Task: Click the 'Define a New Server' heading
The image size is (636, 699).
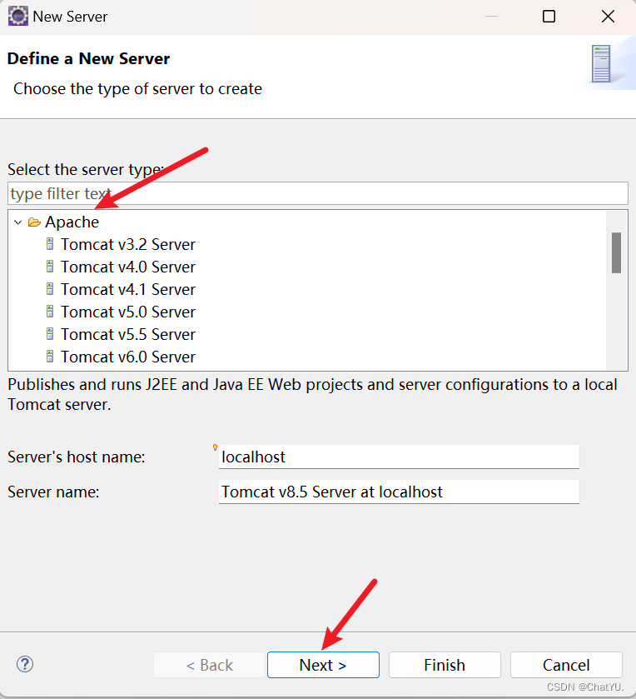Action: pyautogui.click(x=88, y=58)
